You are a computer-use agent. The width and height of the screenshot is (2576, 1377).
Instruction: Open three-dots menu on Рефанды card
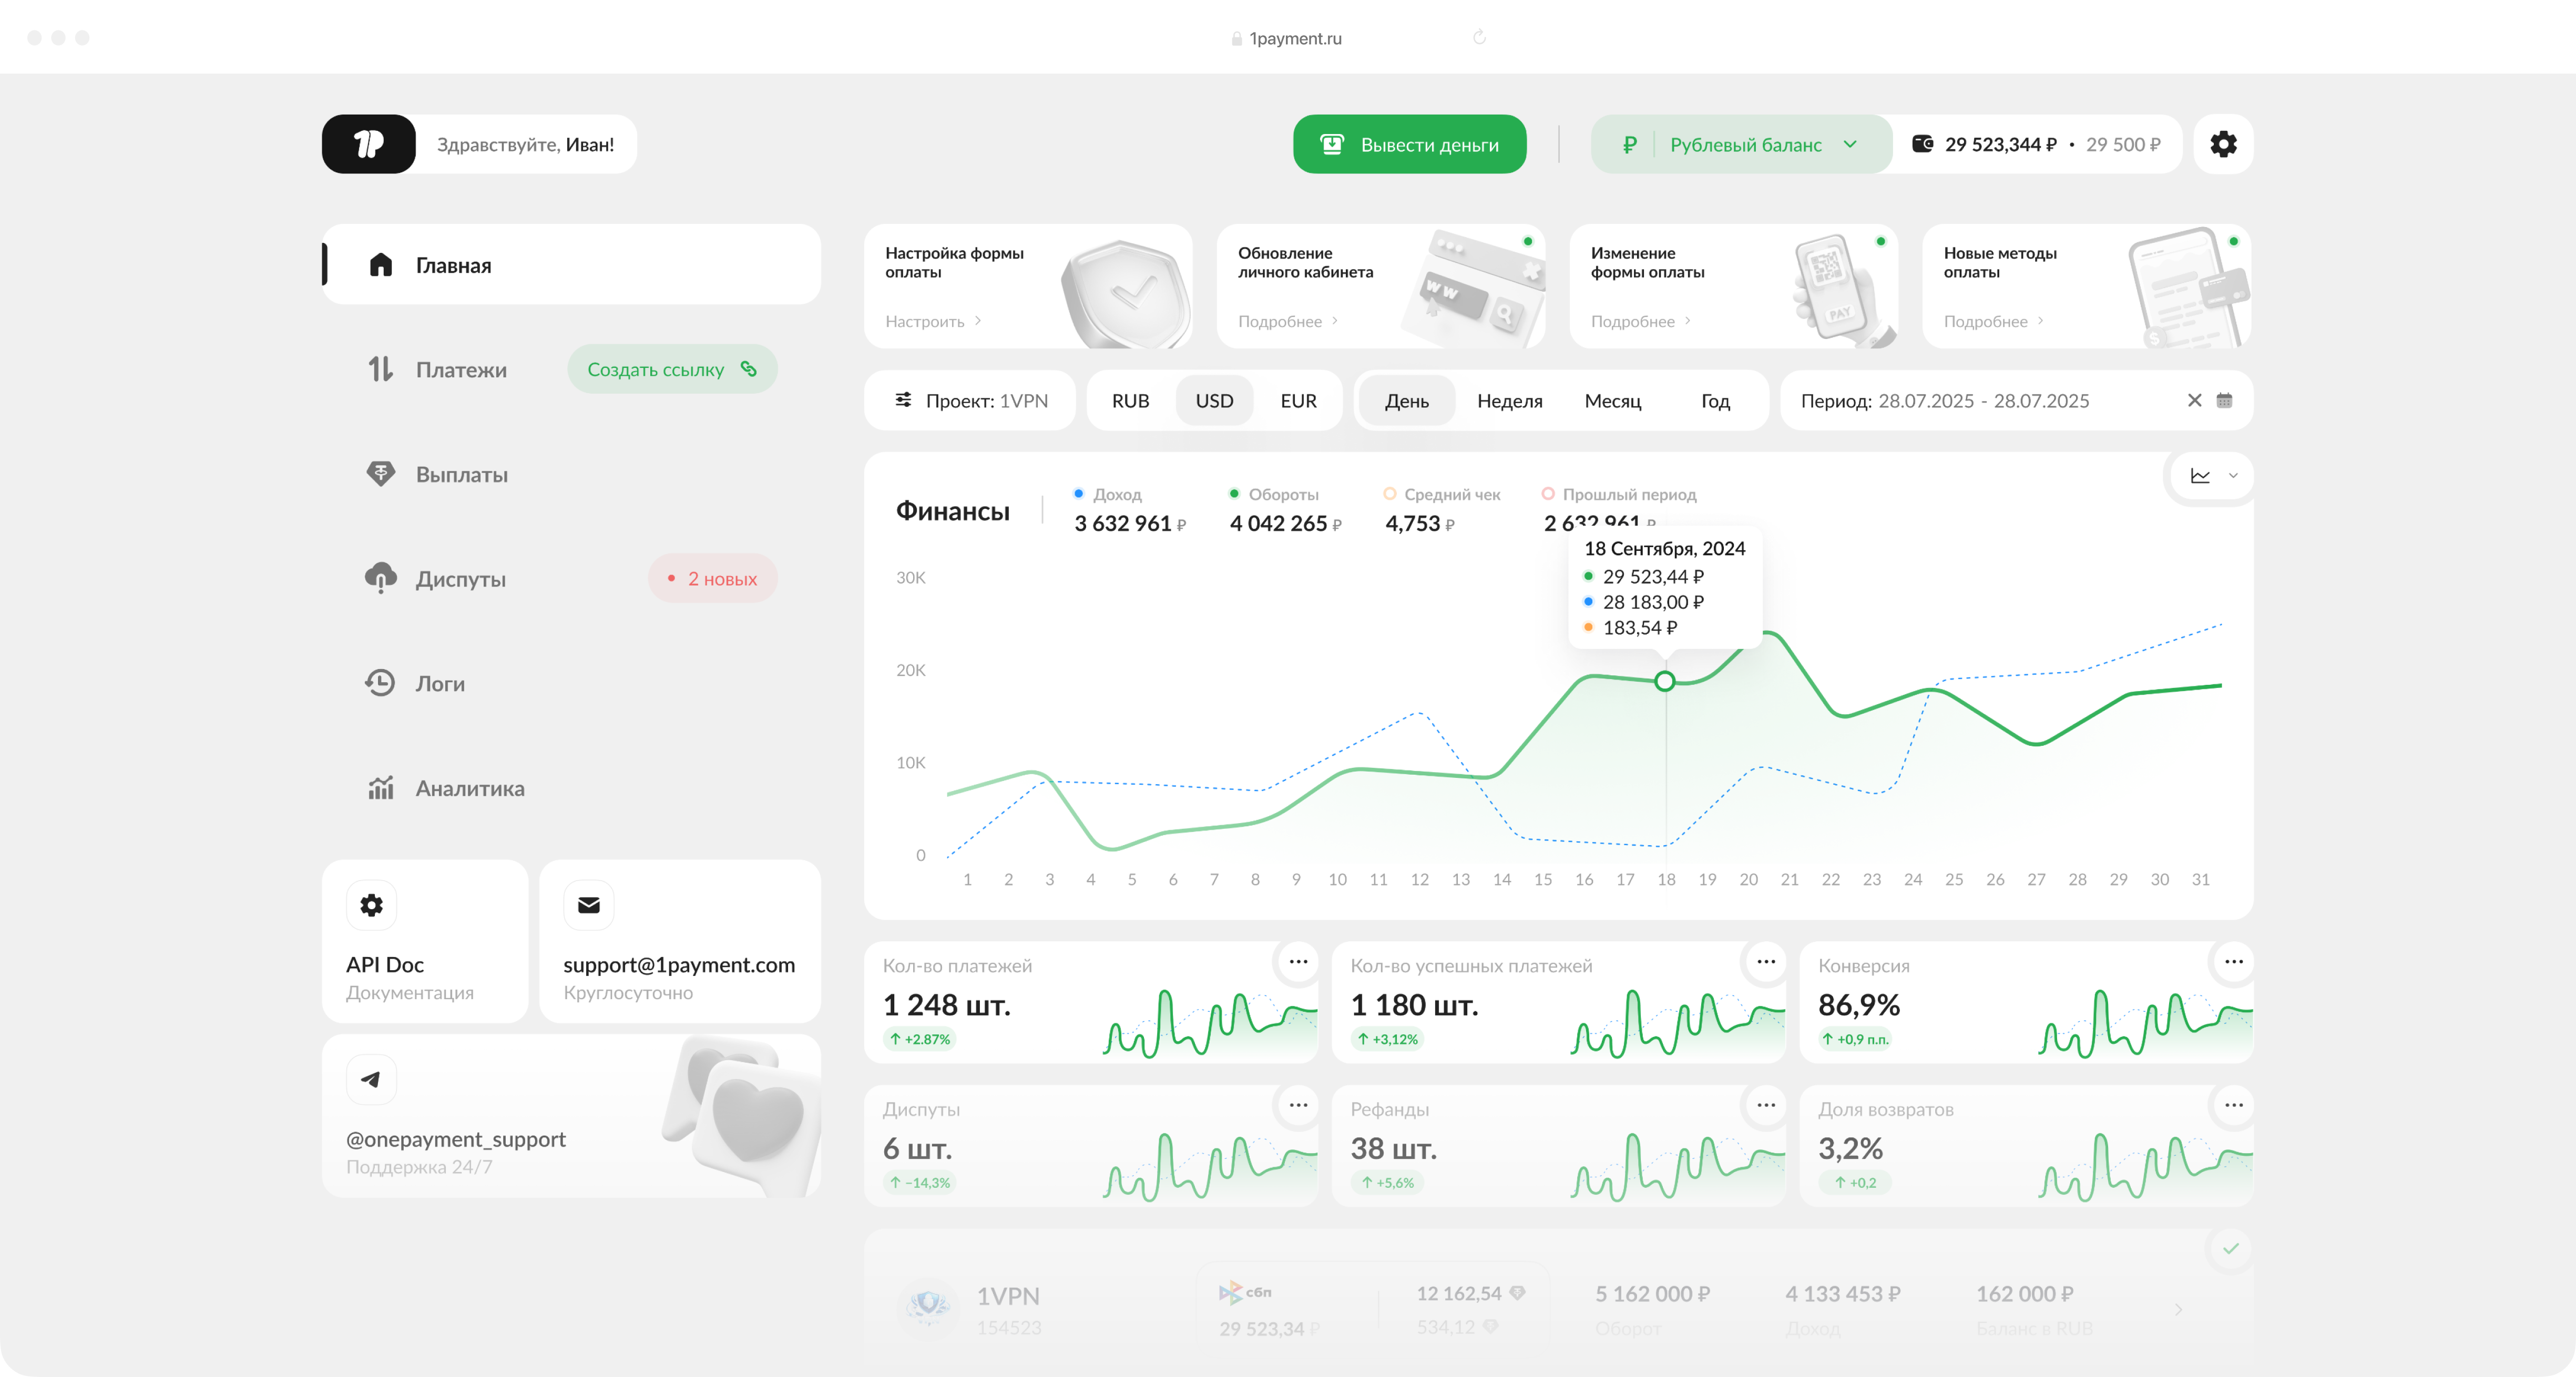[x=1766, y=1105]
